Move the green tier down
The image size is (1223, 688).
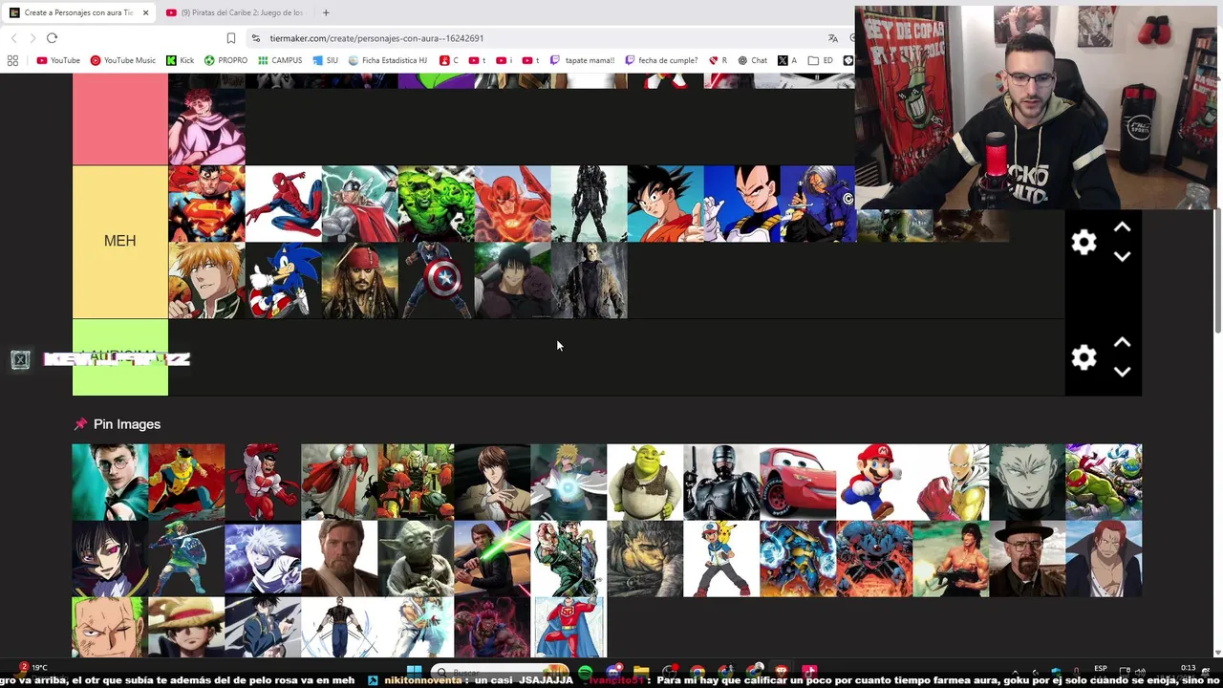[1123, 372]
